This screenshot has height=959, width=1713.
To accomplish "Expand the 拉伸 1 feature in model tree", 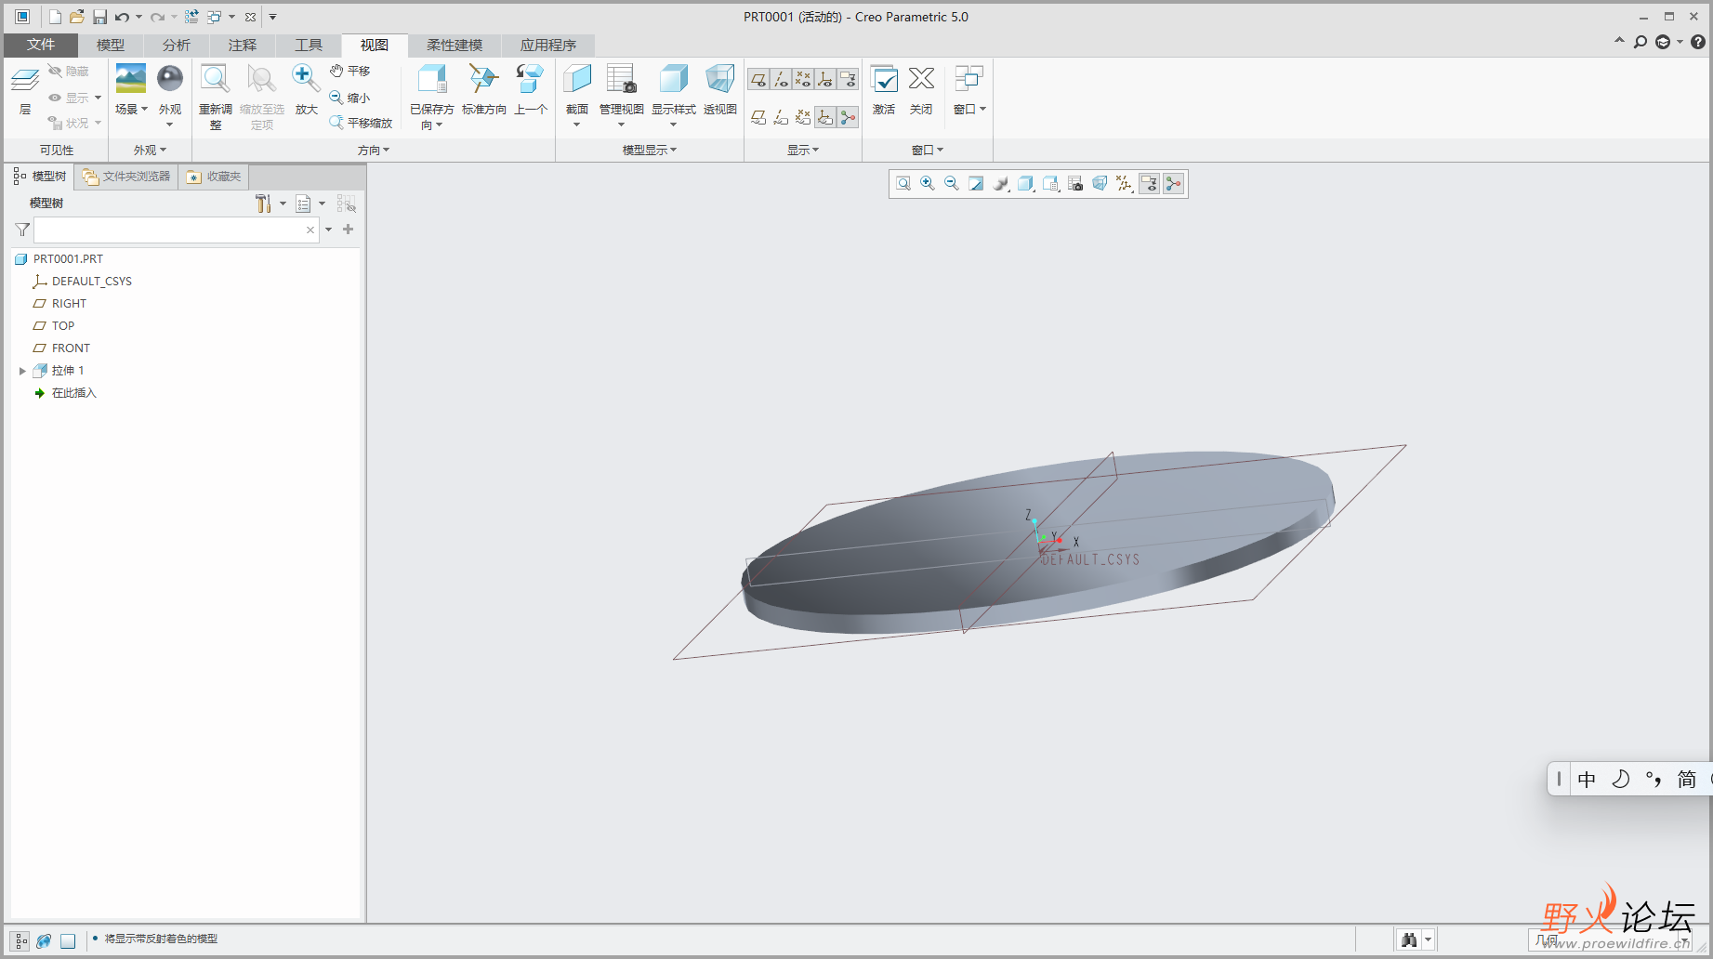I will point(22,371).
